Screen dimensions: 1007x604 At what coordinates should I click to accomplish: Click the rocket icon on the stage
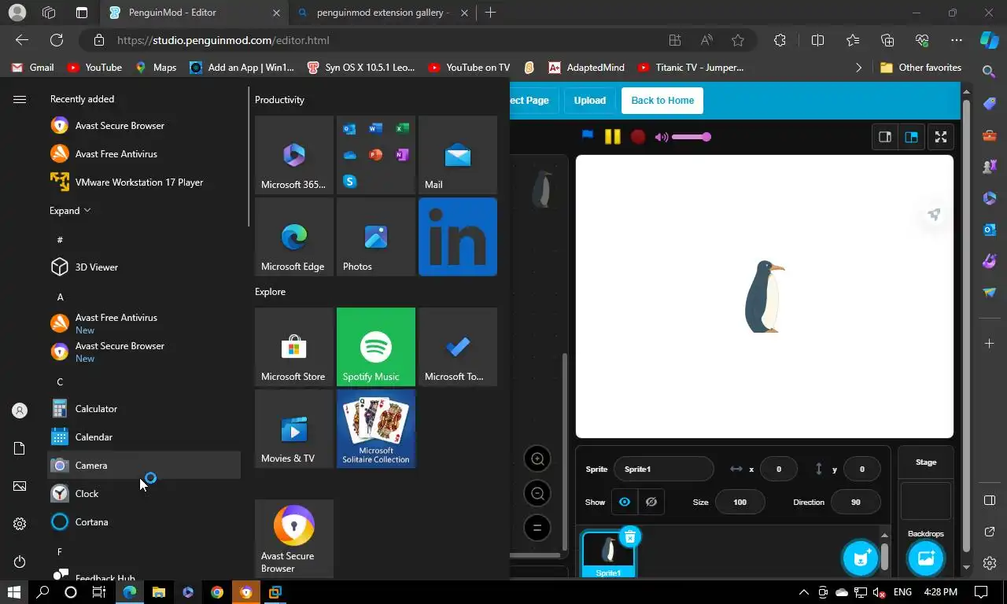(x=934, y=214)
